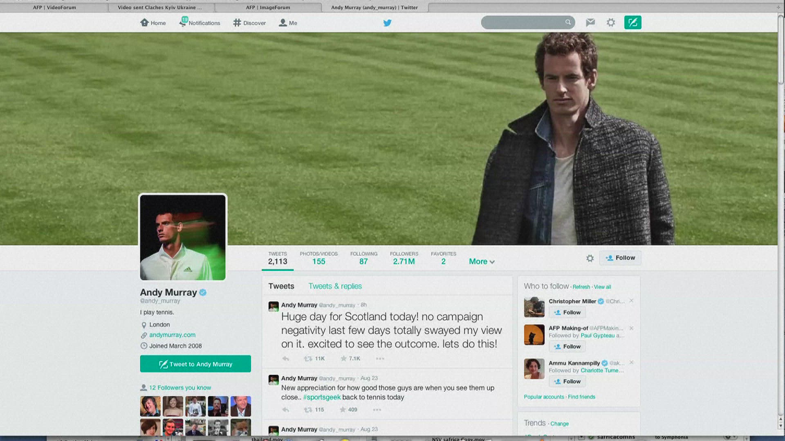Screen dimensions: 785x441
Task: Open andymurray.com link
Action: pyautogui.click(x=172, y=335)
